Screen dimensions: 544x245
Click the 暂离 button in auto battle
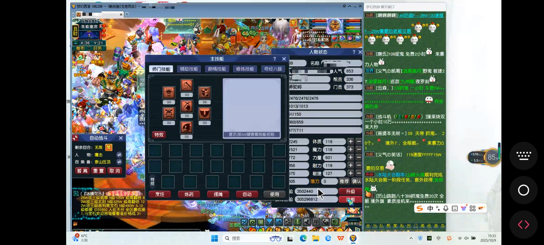[x=82, y=171]
